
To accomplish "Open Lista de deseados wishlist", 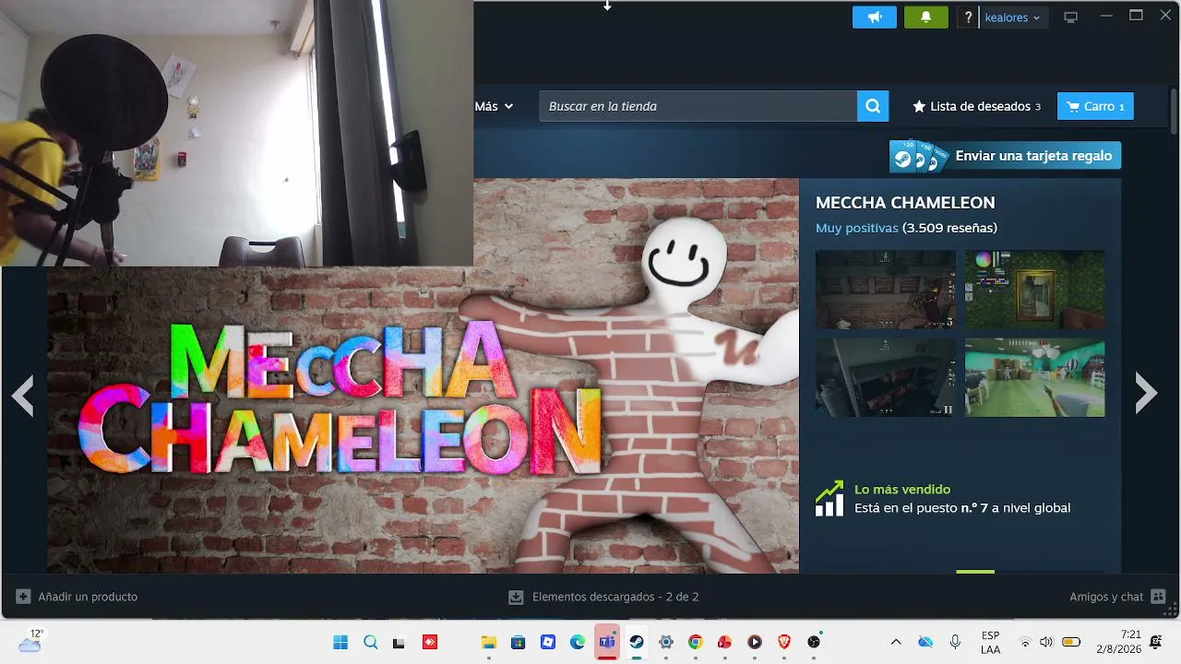I will pyautogui.click(x=976, y=106).
